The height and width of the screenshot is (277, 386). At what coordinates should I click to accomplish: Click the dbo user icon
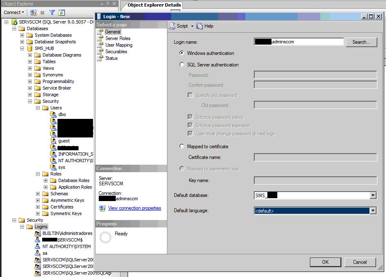[53, 114]
